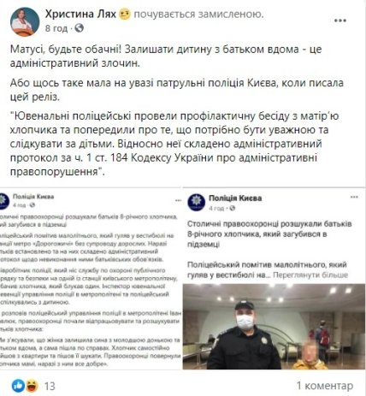366x396 pixels.
Task: Click the public globe icon beside 8 год
Action: (79, 28)
